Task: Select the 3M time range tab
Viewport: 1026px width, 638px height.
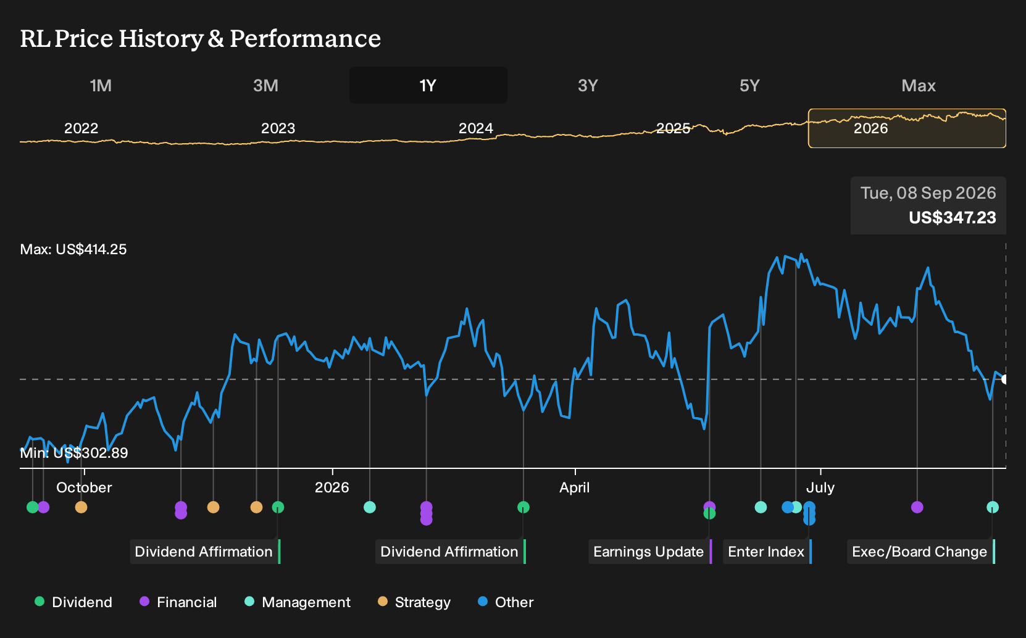Action: tap(265, 85)
